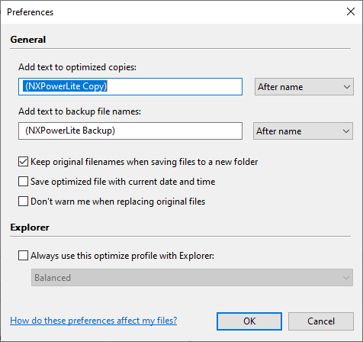Enable Always use this optimize profile with Explorer
Image resolution: width=363 pixels, height=342 pixels.
(x=23, y=256)
